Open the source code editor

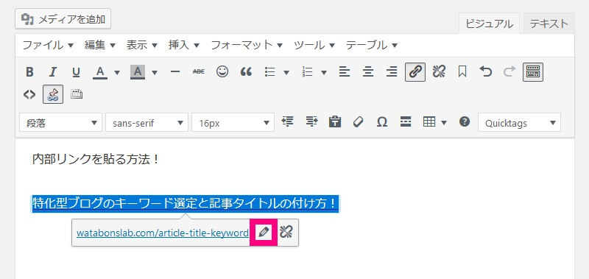coord(29,94)
